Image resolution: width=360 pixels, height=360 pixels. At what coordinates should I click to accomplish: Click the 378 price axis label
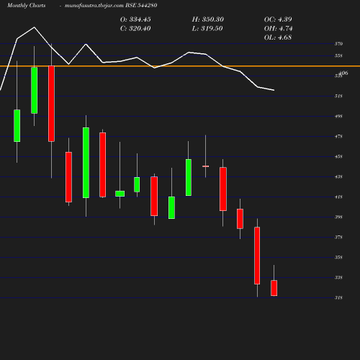[x=338, y=237]
